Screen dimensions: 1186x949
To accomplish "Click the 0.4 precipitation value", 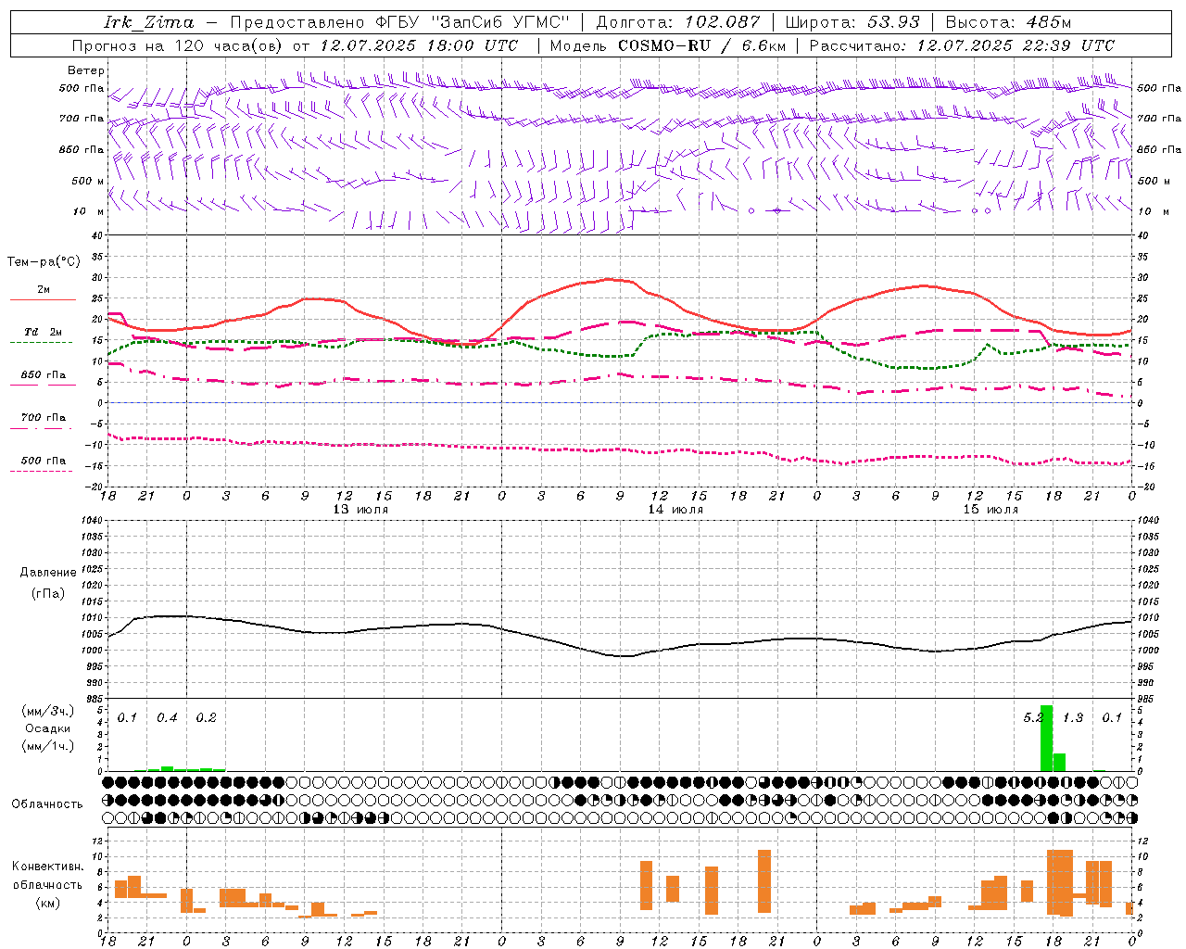I will [x=167, y=718].
